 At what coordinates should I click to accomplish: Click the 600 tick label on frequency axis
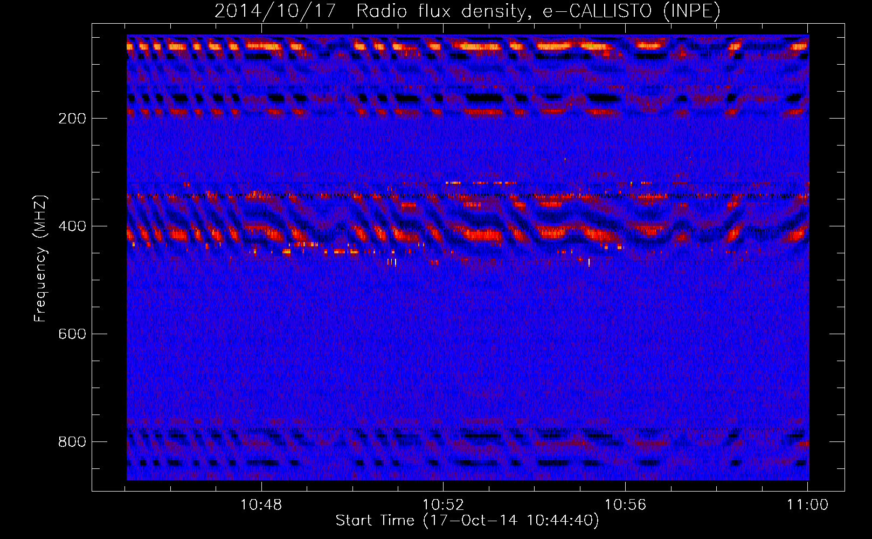click(72, 334)
